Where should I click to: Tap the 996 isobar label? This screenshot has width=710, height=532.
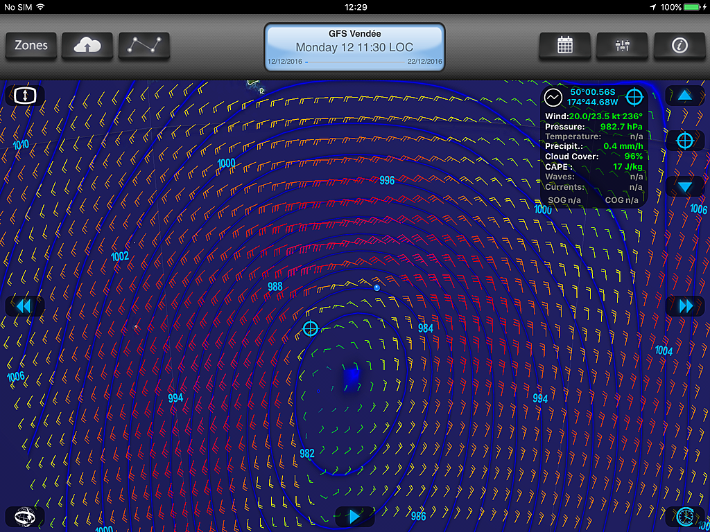pyautogui.click(x=387, y=181)
